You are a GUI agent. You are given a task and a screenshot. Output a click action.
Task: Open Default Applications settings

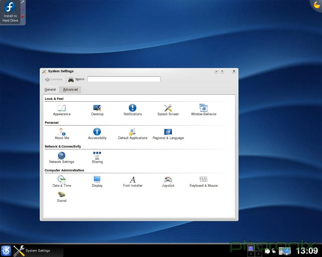pyautogui.click(x=133, y=134)
